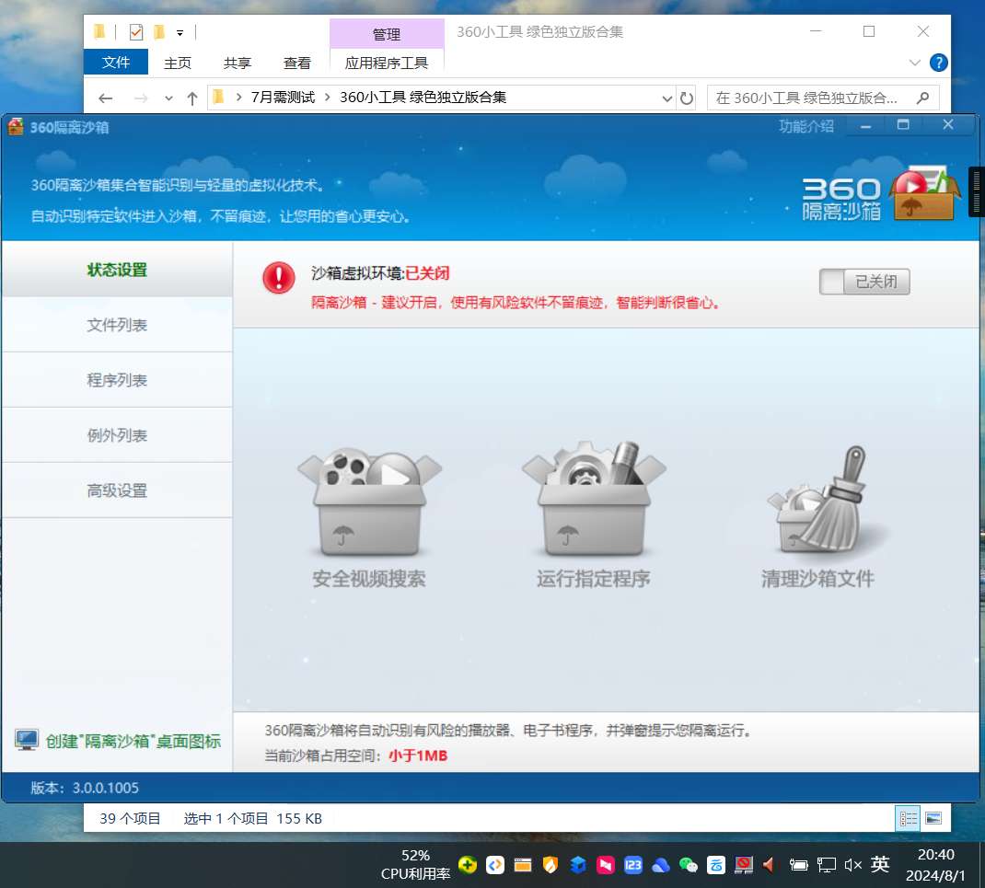Screen dimensions: 985x888
Task: Select the 高级设置 sidebar tab
Action: tap(117, 490)
